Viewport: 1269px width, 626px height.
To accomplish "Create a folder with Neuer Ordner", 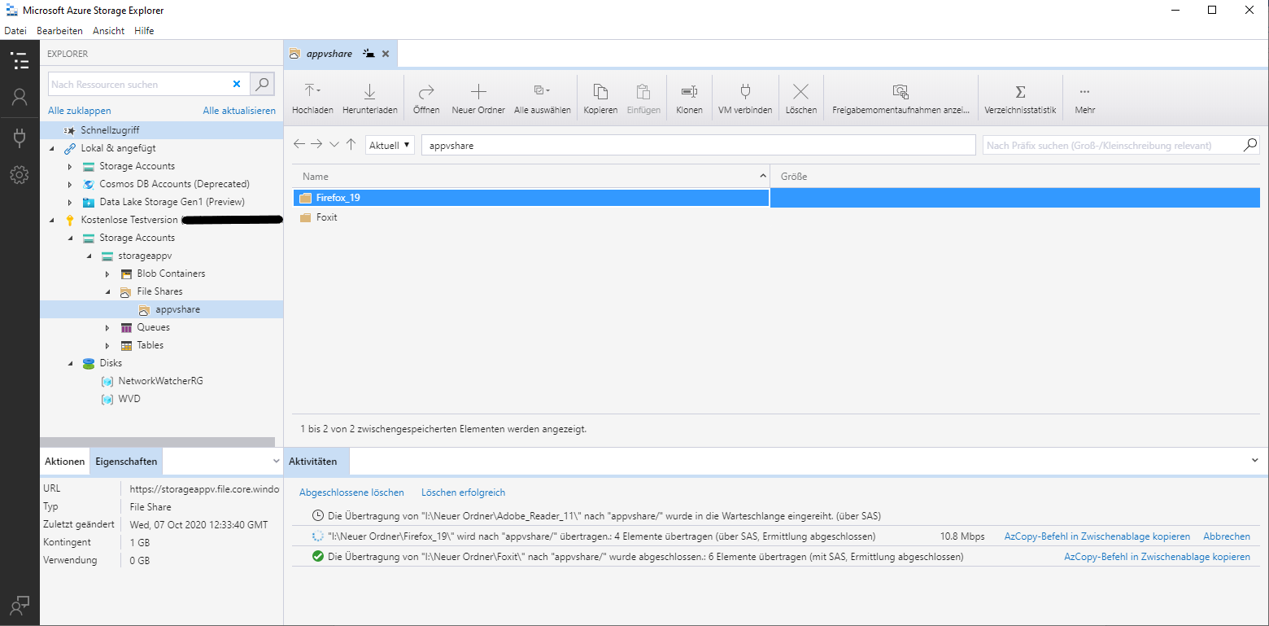I will tap(478, 98).
